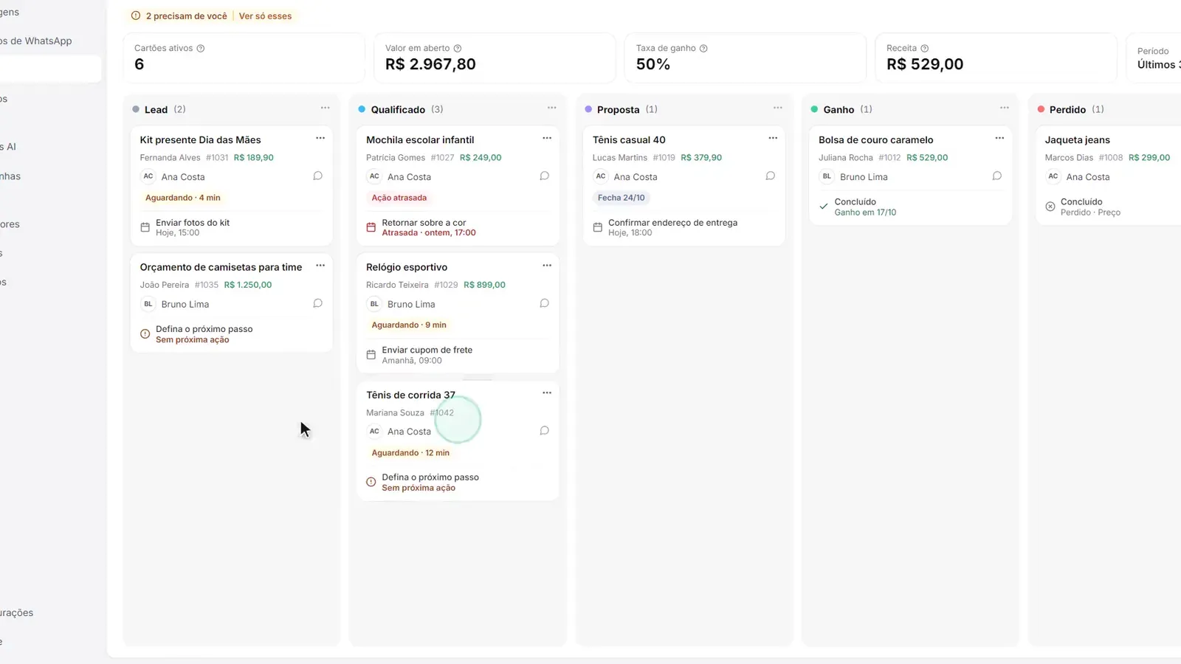Click the Ação atrasada badge

(399, 198)
